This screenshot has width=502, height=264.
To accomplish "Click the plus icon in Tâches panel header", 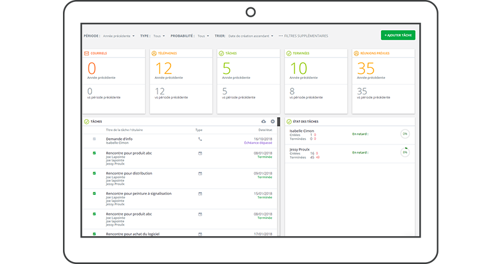I will pos(273,122).
